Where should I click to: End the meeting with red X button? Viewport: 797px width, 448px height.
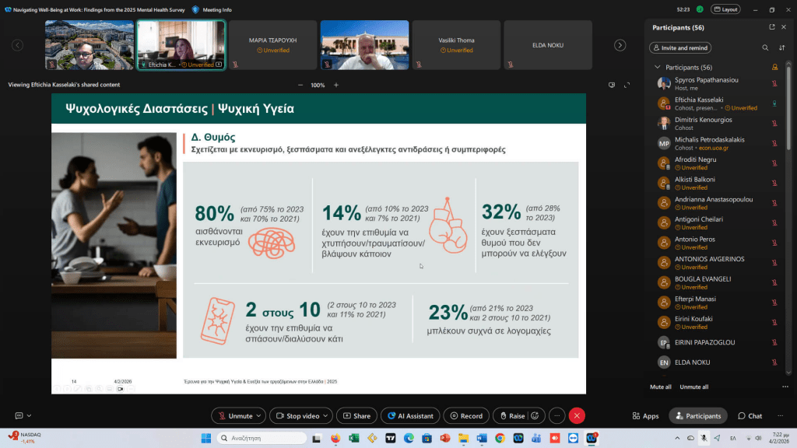pos(577,416)
